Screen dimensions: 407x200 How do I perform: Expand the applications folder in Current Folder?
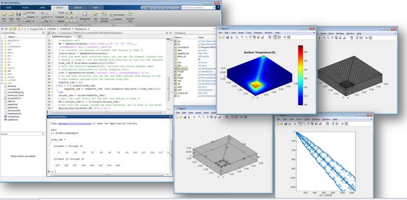click(2, 41)
